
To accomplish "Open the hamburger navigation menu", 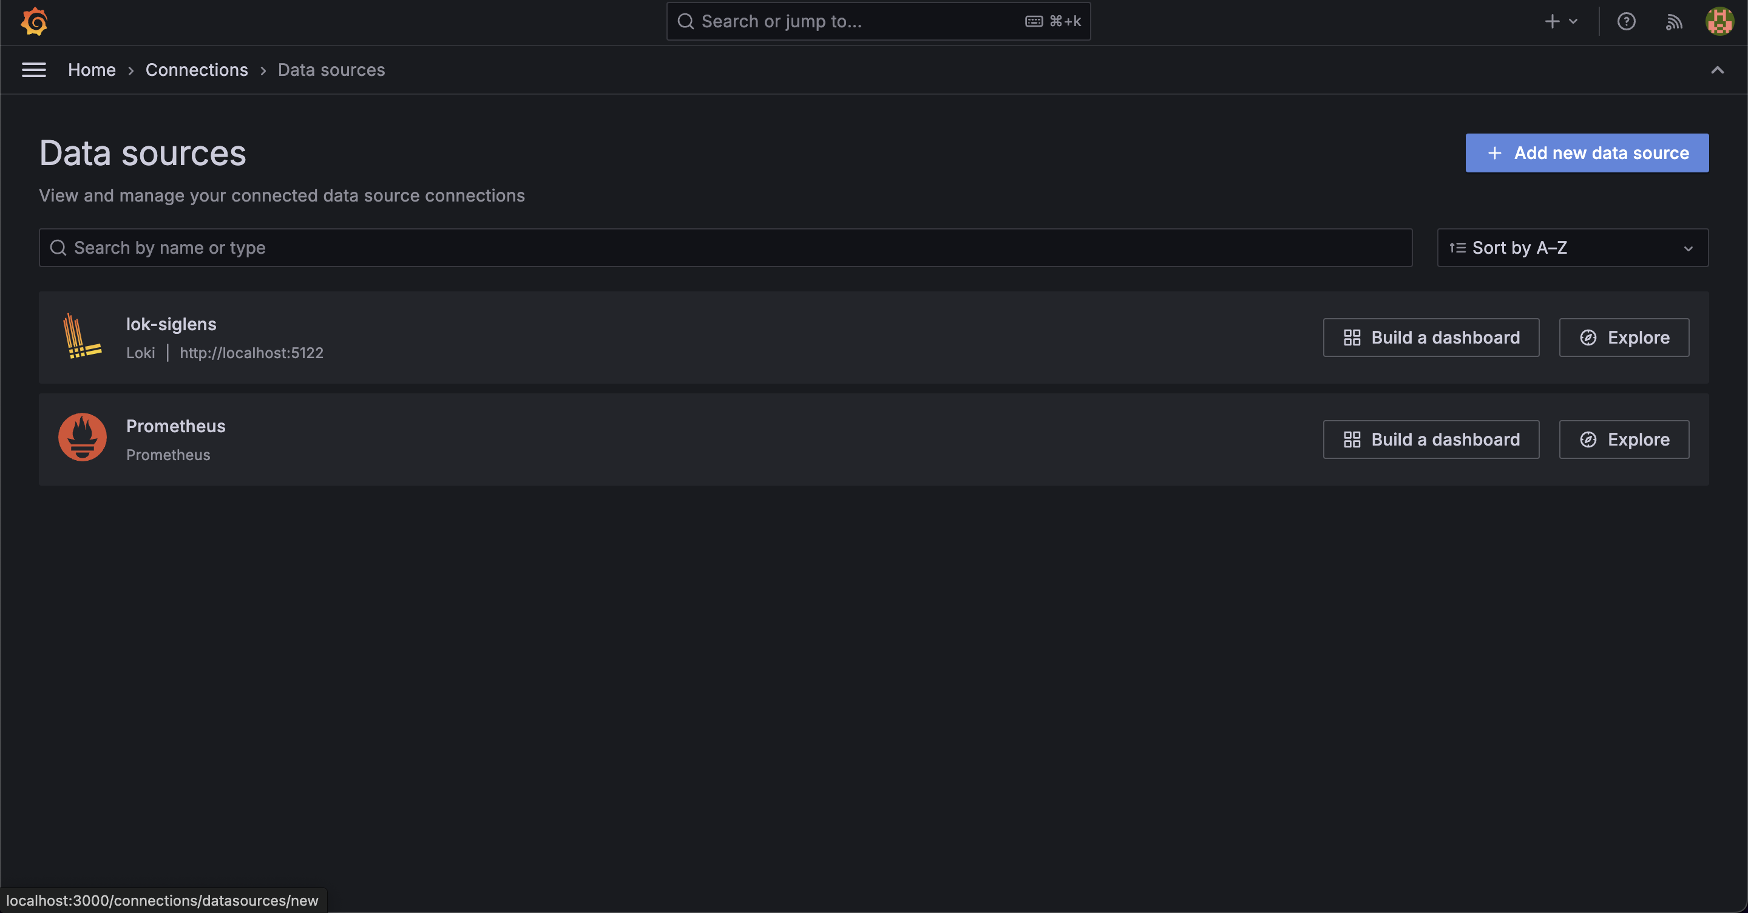I will pos(34,70).
